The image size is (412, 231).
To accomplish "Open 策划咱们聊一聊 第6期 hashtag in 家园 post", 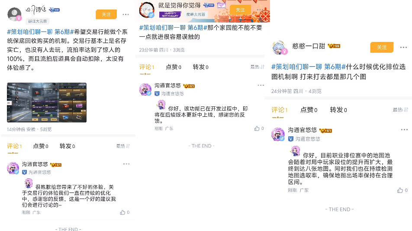I will pos(173,28).
